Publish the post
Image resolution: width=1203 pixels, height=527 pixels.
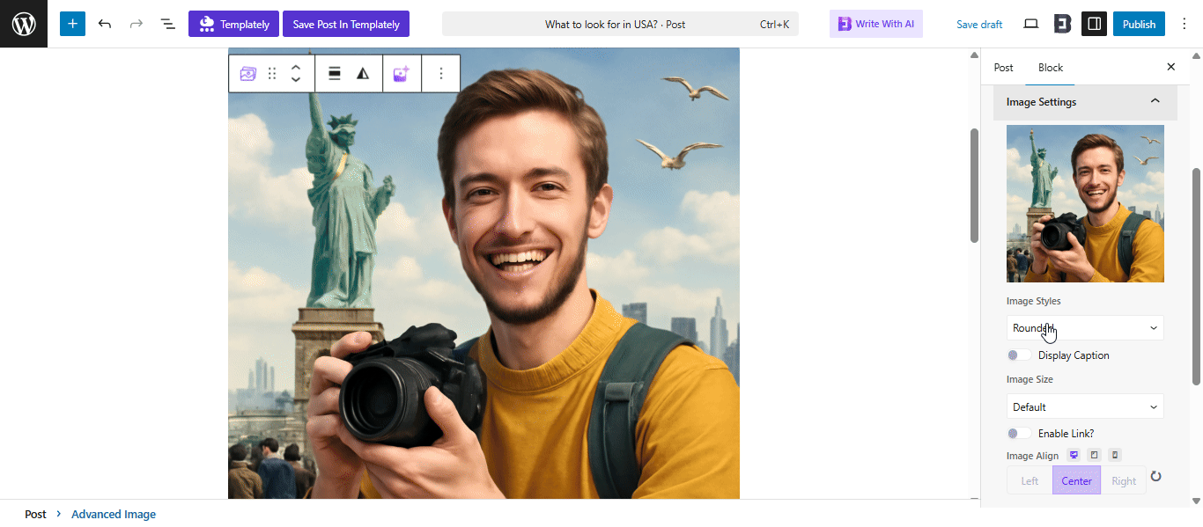click(x=1139, y=24)
